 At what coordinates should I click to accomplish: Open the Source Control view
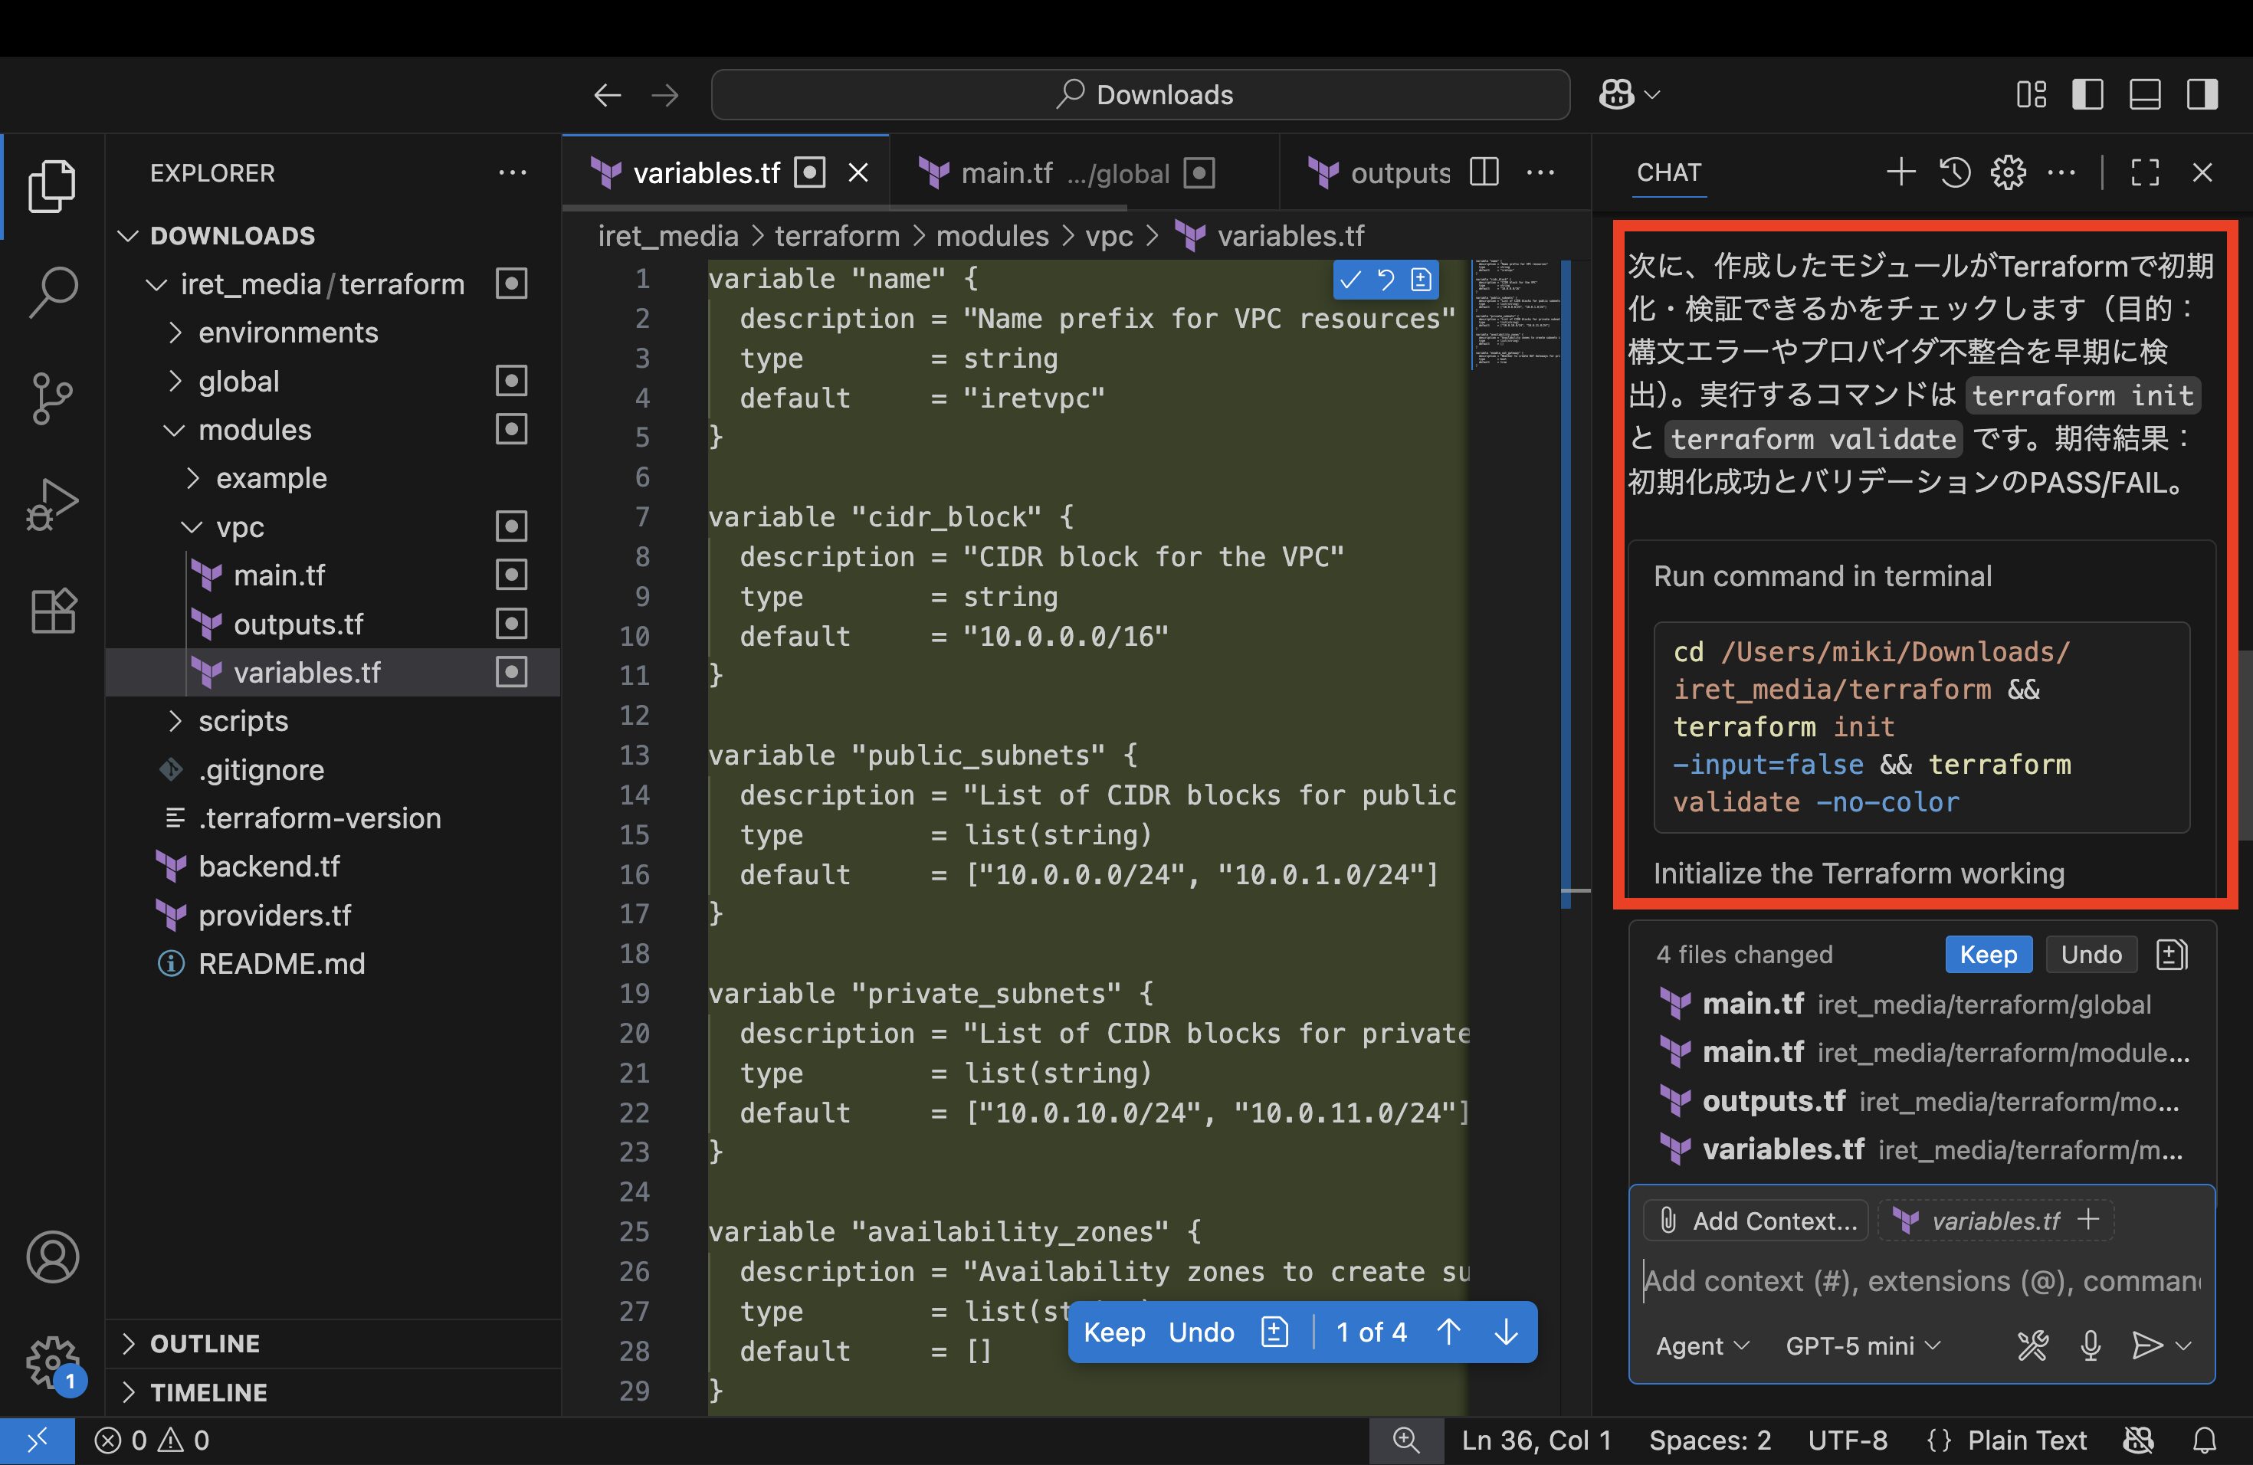click(53, 398)
